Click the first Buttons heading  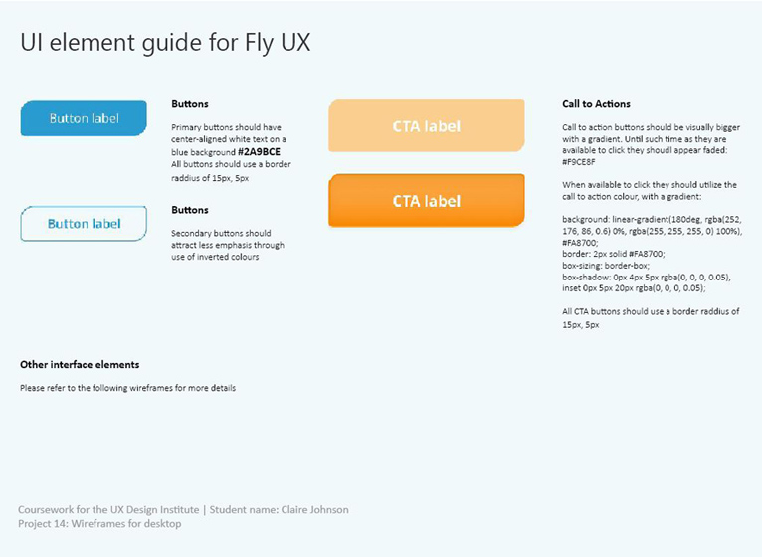(190, 104)
